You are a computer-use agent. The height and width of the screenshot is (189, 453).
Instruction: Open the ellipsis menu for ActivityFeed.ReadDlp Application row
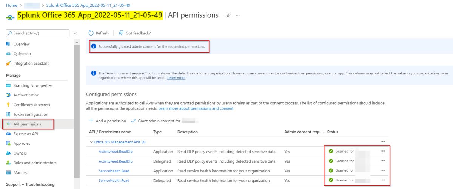[x=383, y=151]
